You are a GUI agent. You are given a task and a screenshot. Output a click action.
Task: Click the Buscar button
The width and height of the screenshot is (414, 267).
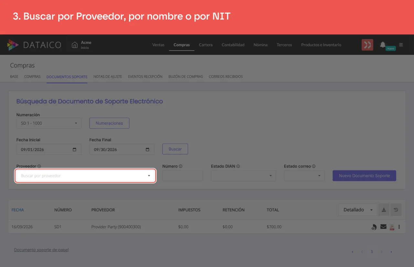pos(175,149)
